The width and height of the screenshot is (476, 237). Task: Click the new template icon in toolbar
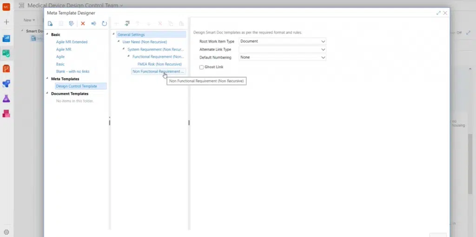coord(50,23)
